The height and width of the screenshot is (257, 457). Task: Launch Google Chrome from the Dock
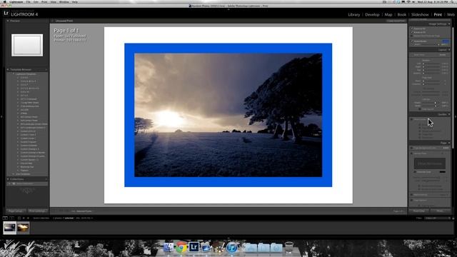[x=181, y=247]
